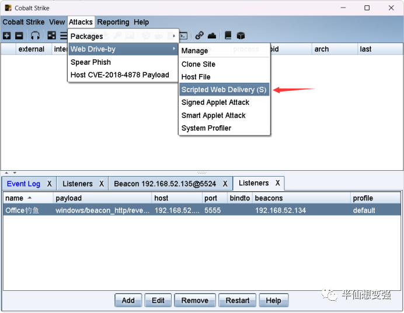Choose Spear Phish from Attacks menu
The image size is (404, 313).
click(123, 62)
